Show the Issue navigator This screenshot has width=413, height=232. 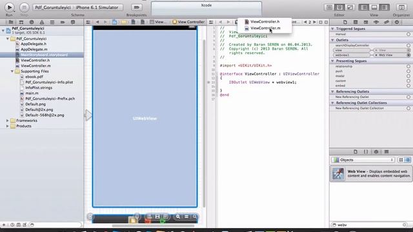(x=42, y=22)
